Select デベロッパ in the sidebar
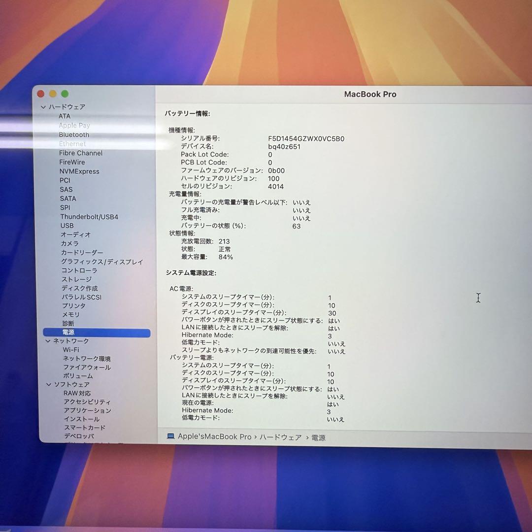The height and width of the screenshot is (532, 532). coord(79,436)
